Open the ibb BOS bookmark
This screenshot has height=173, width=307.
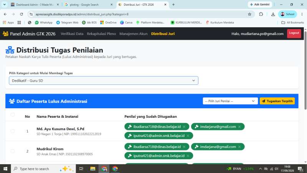pyautogui.click(x=89, y=23)
